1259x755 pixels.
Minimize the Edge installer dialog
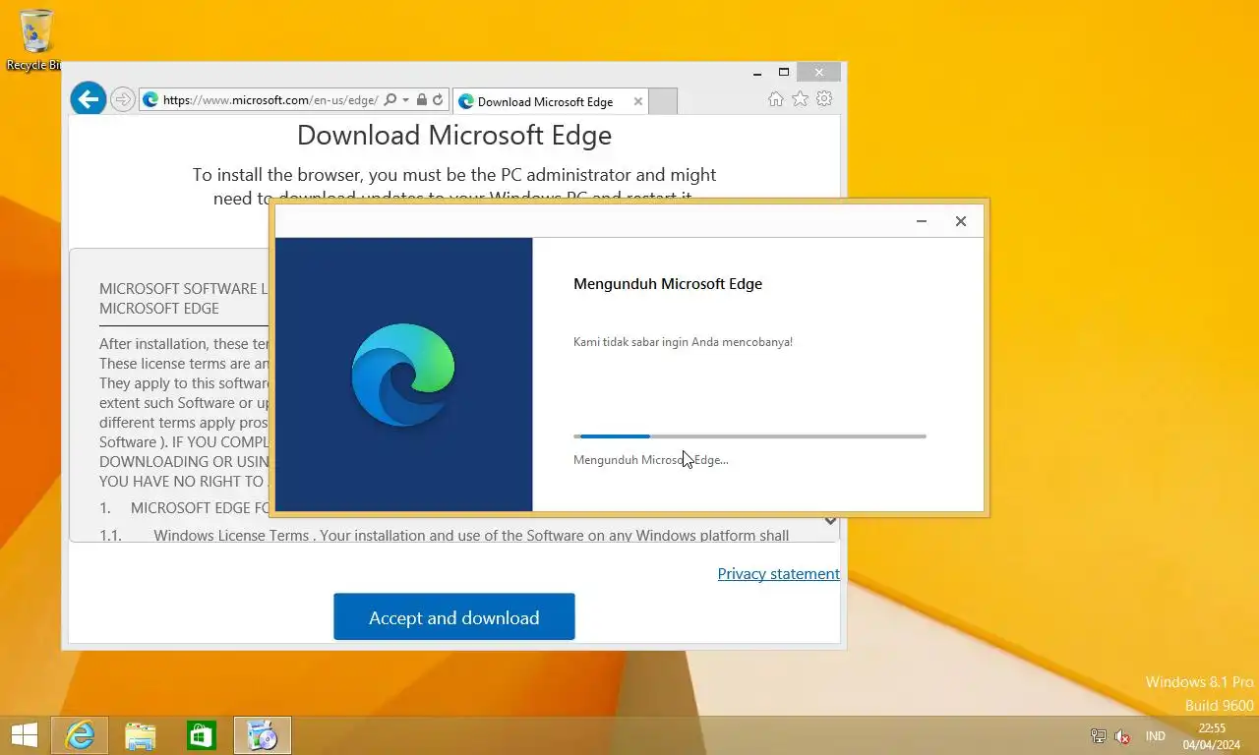tap(922, 221)
